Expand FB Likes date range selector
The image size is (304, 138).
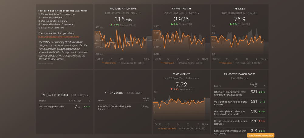click(240, 13)
